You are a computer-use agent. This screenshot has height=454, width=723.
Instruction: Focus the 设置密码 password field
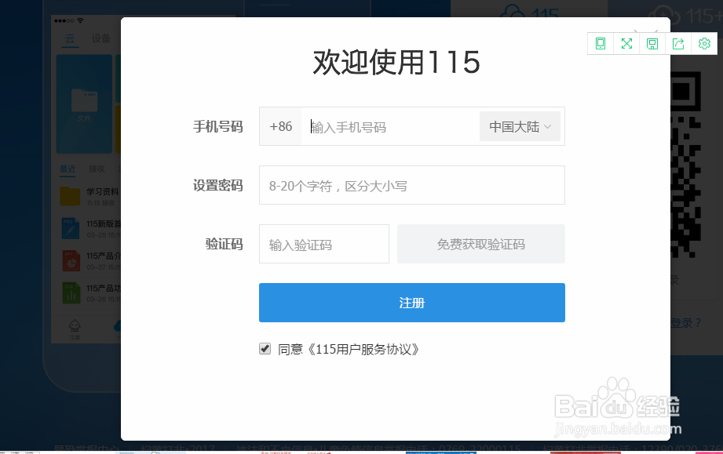point(412,185)
